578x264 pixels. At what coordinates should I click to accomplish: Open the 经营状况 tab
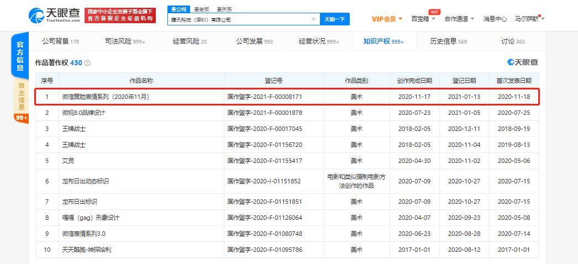coord(319,41)
